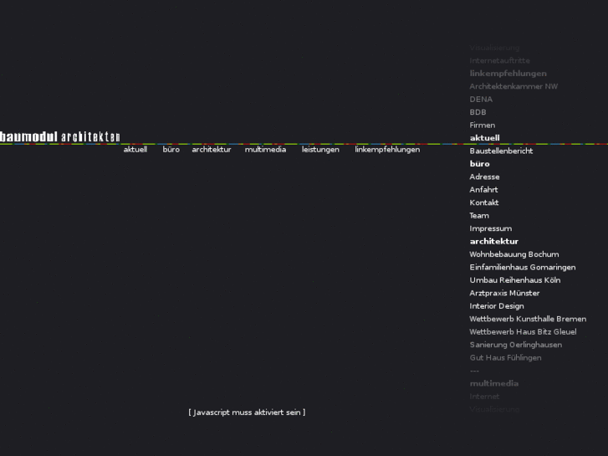Open the leistungen item in horizontal navigation
This screenshot has width=608, height=456.
coord(320,150)
